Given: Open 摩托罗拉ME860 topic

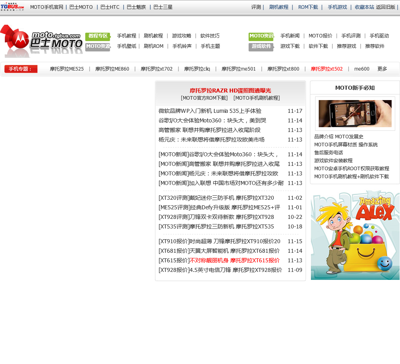Looking at the screenshot, I should point(112,69).
